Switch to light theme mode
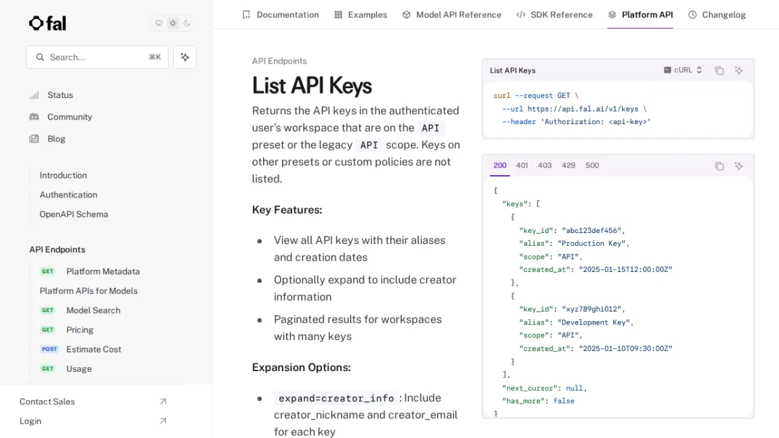 tap(173, 23)
